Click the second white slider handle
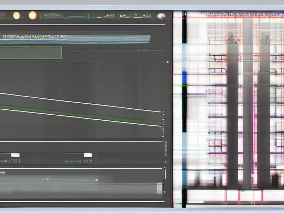The width and height of the screenshot is (284, 213). [x=88, y=155]
